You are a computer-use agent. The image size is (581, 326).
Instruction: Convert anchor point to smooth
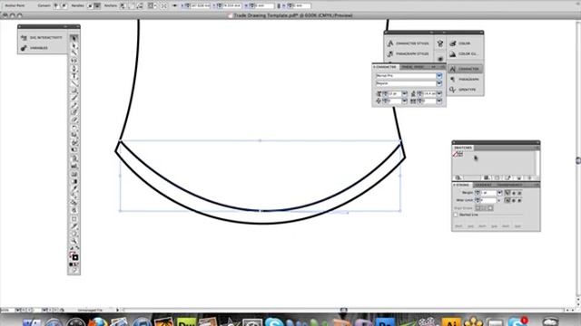[64, 6]
